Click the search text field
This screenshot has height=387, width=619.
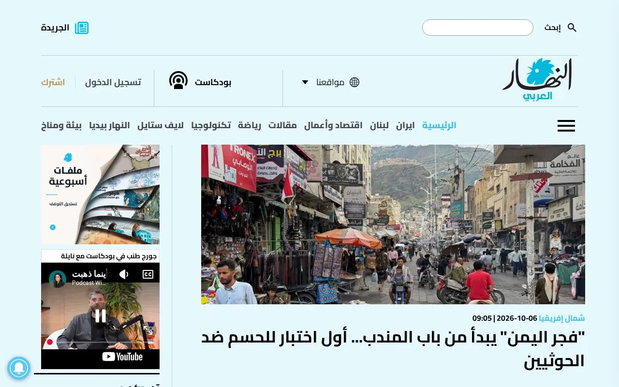pyautogui.click(x=478, y=28)
